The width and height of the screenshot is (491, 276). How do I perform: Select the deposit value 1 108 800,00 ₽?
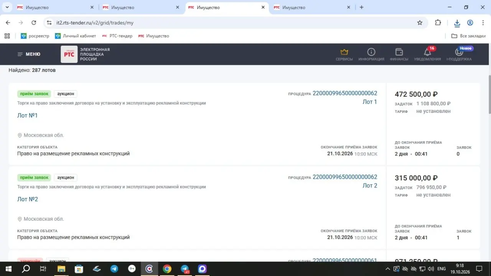pyautogui.click(x=433, y=104)
